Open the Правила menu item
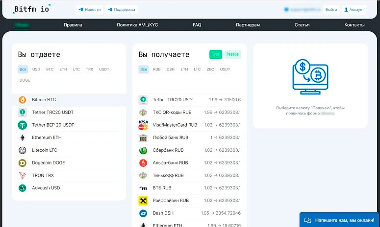This screenshot has height=227, width=380. point(73,25)
